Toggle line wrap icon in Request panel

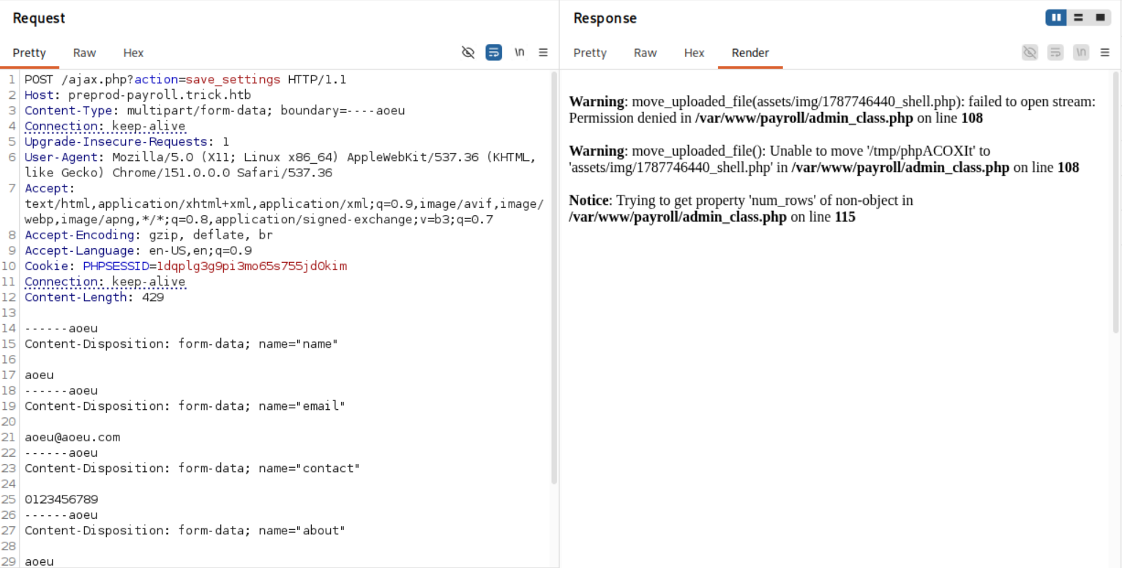pos(494,53)
